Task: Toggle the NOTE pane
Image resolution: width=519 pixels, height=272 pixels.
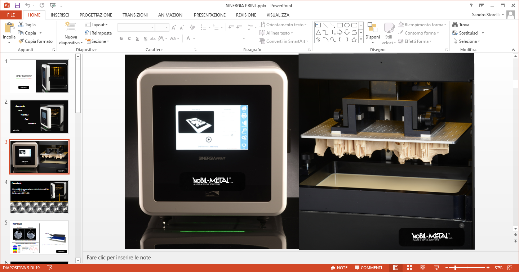Action: click(339, 268)
